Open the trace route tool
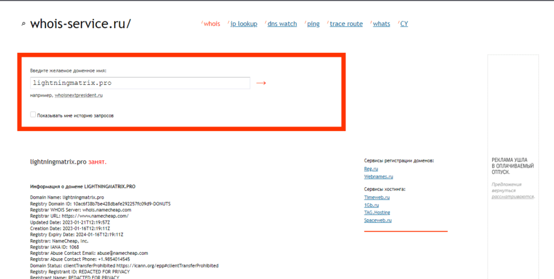Image resolution: width=554 pixels, height=279 pixels. click(x=346, y=23)
